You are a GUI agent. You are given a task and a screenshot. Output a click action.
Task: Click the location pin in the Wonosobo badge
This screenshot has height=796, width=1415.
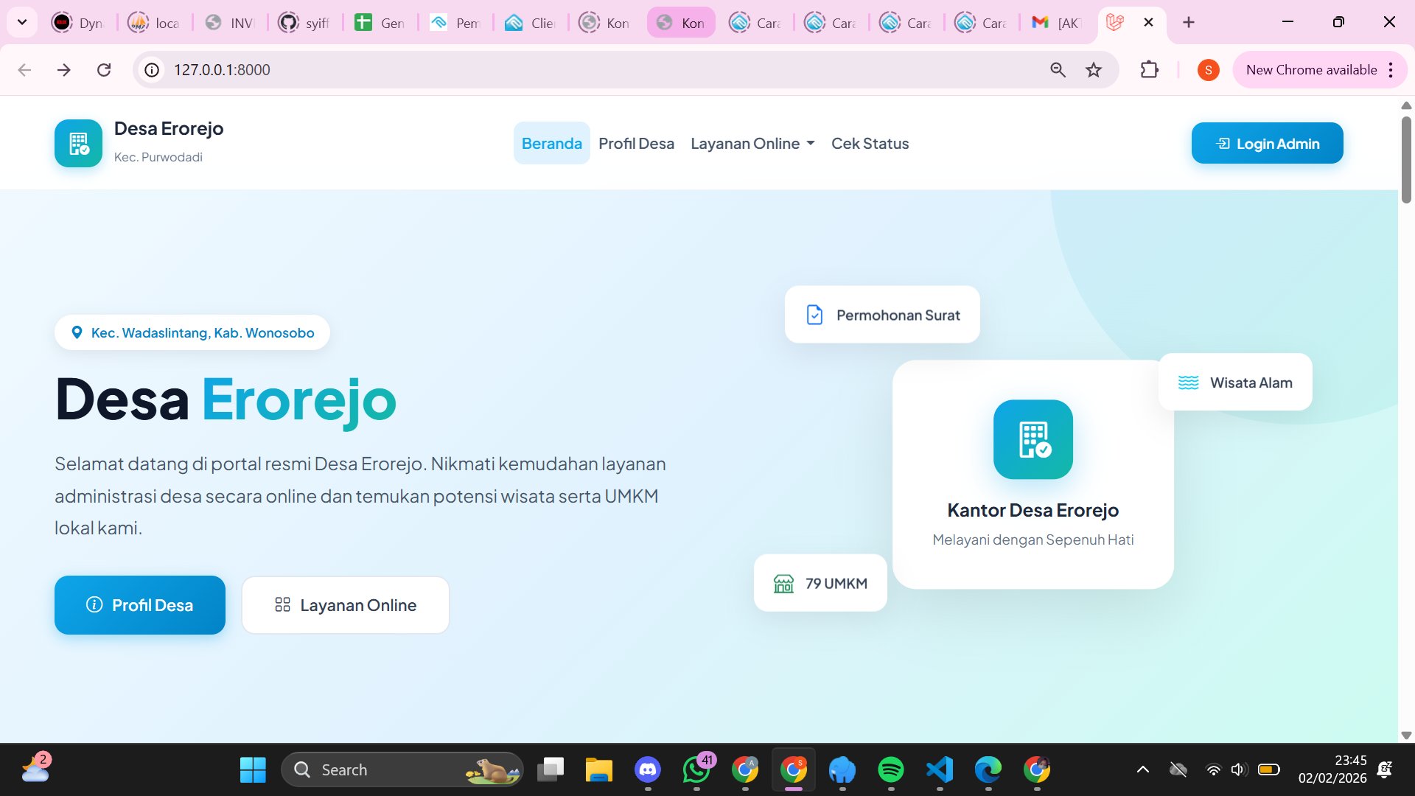point(77,332)
